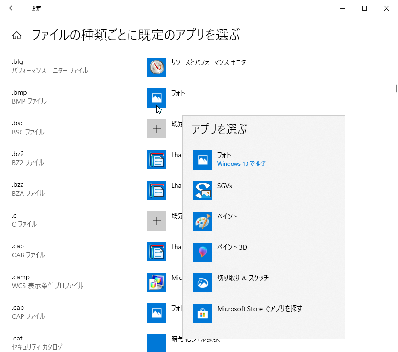Select SGVs icon in the app chooser

[x=202, y=191]
